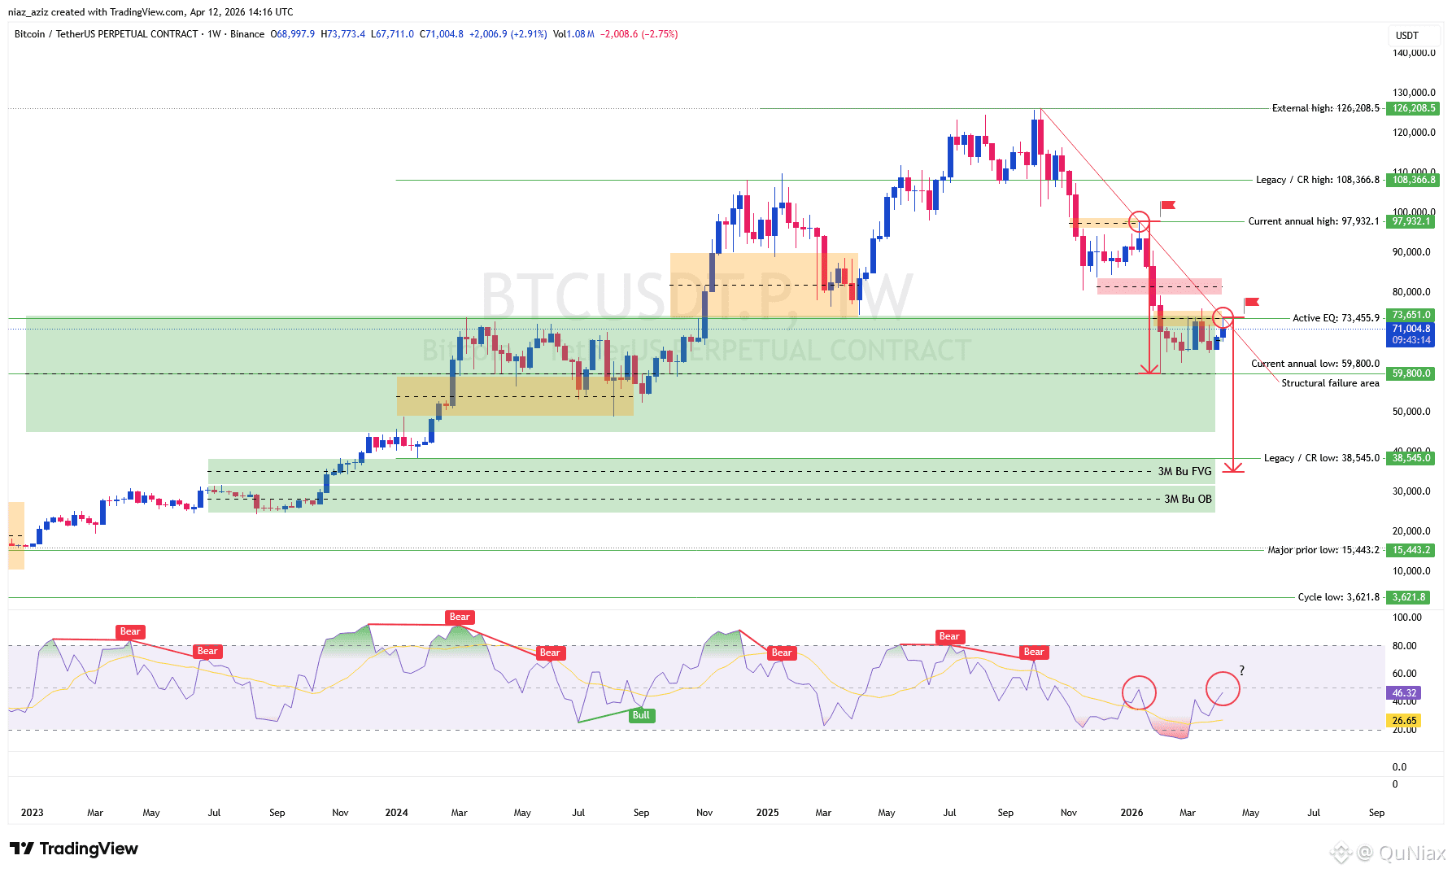Screen dimensions: 1452x873
Task: Click the red flag beside Current annual high
Action: coord(1168,205)
